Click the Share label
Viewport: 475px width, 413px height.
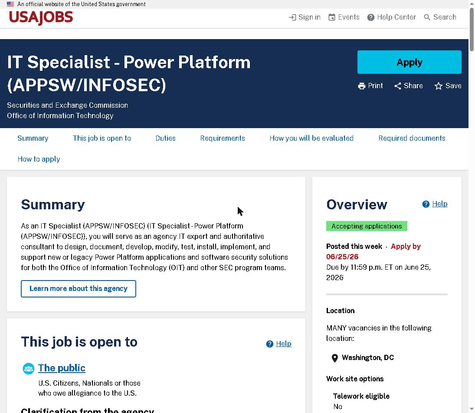[413, 86]
